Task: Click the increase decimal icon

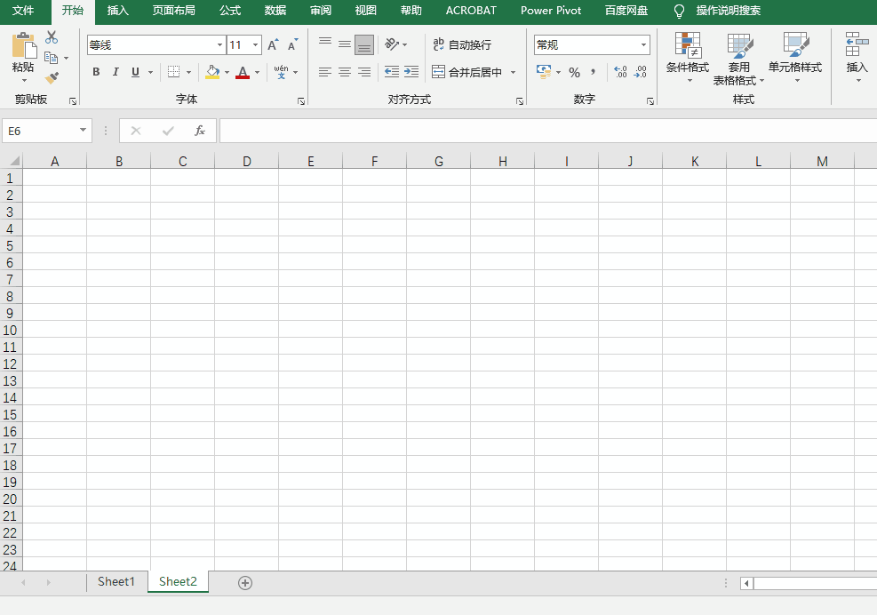Action: pyautogui.click(x=620, y=72)
